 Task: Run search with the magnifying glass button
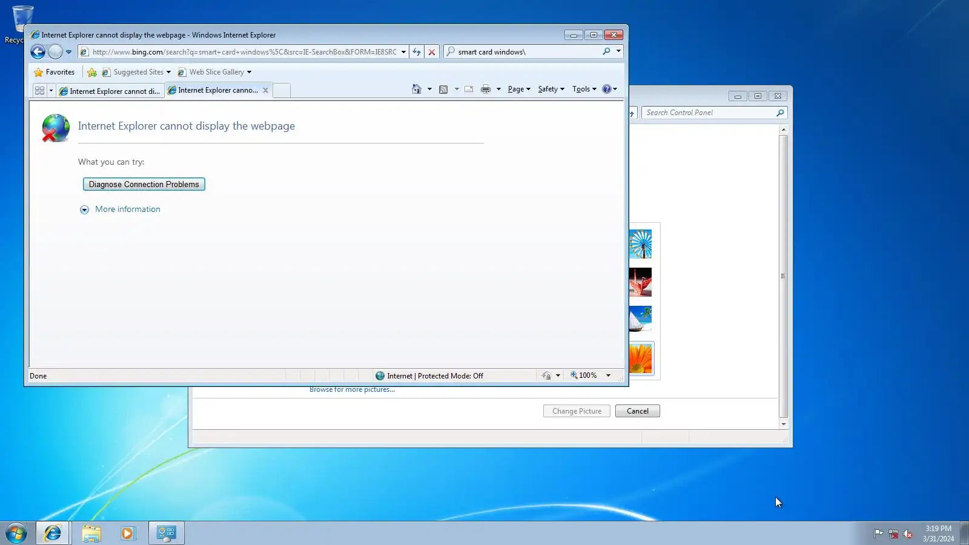tap(606, 51)
